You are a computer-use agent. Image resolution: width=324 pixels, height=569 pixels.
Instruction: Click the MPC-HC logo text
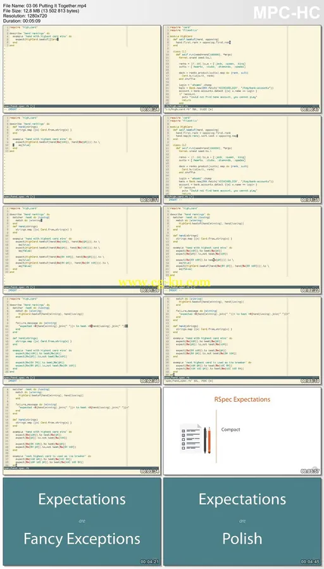click(286, 13)
